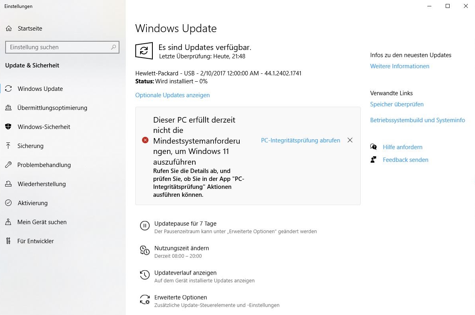Go back to Startseite
Image resolution: width=475 pixels, height=315 pixels.
[x=63, y=29]
